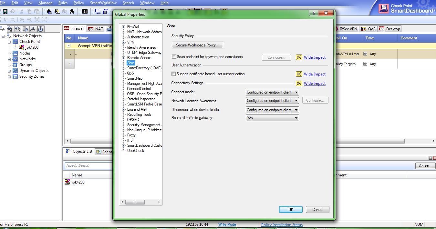The image size is (436, 229).
Task: Click the Check Point SmartDashboard logo
Action: [x=406, y=8]
